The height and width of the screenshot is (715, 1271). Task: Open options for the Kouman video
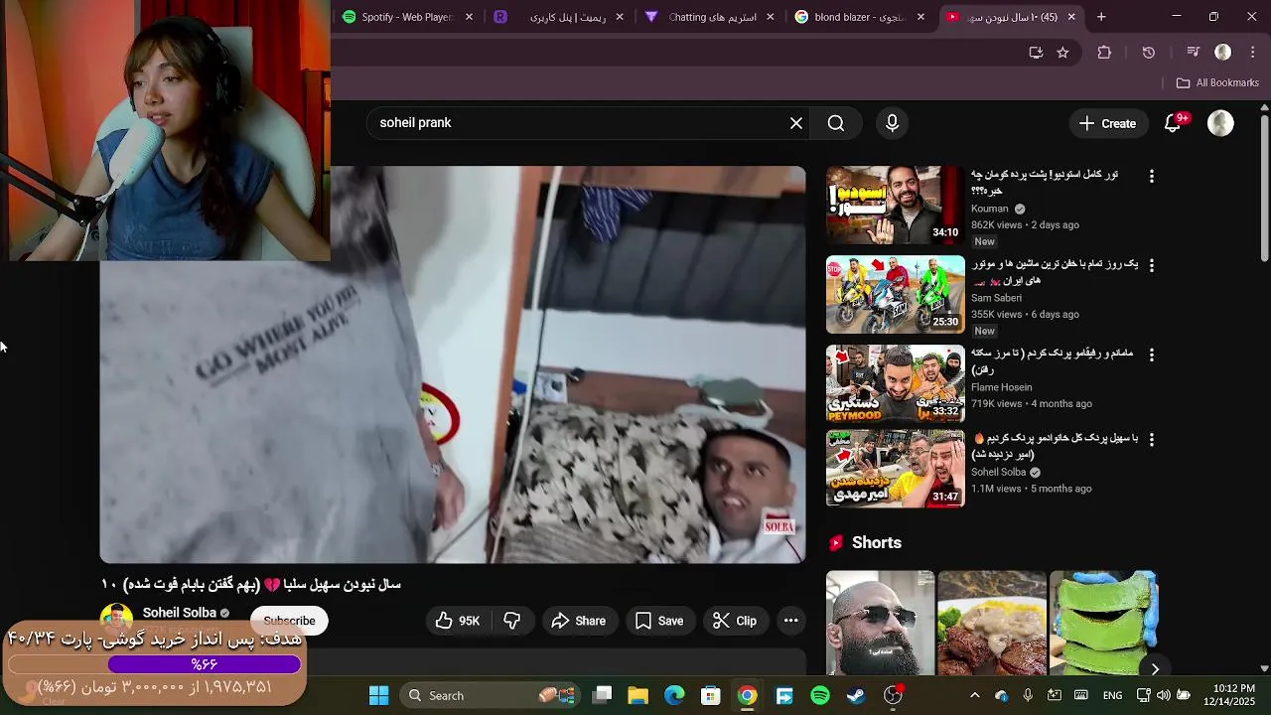coord(1151,176)
